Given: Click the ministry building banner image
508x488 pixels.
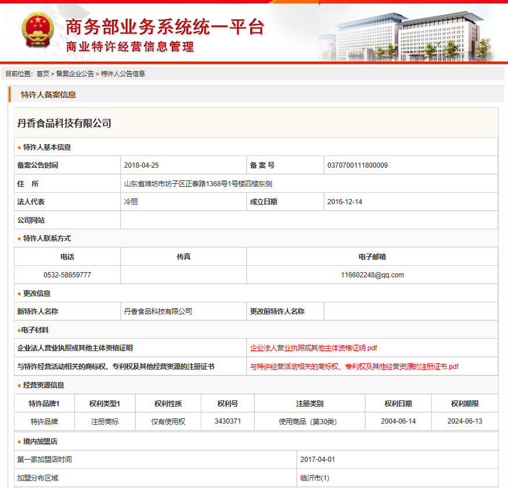Looking at the screenshot, I should coord(408,37).
